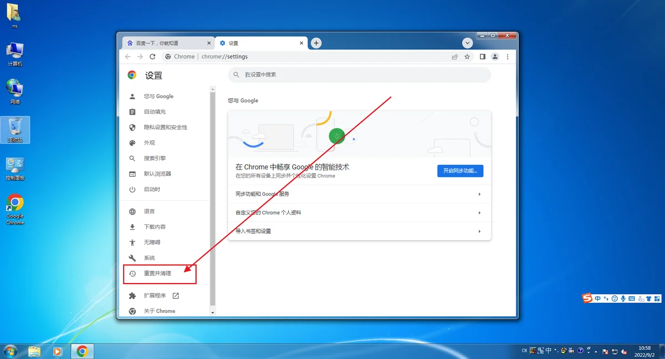The height and width of the screenshot is (359, 665).
Task: Click the download icon for 下载内容
Action: (132, 227)
